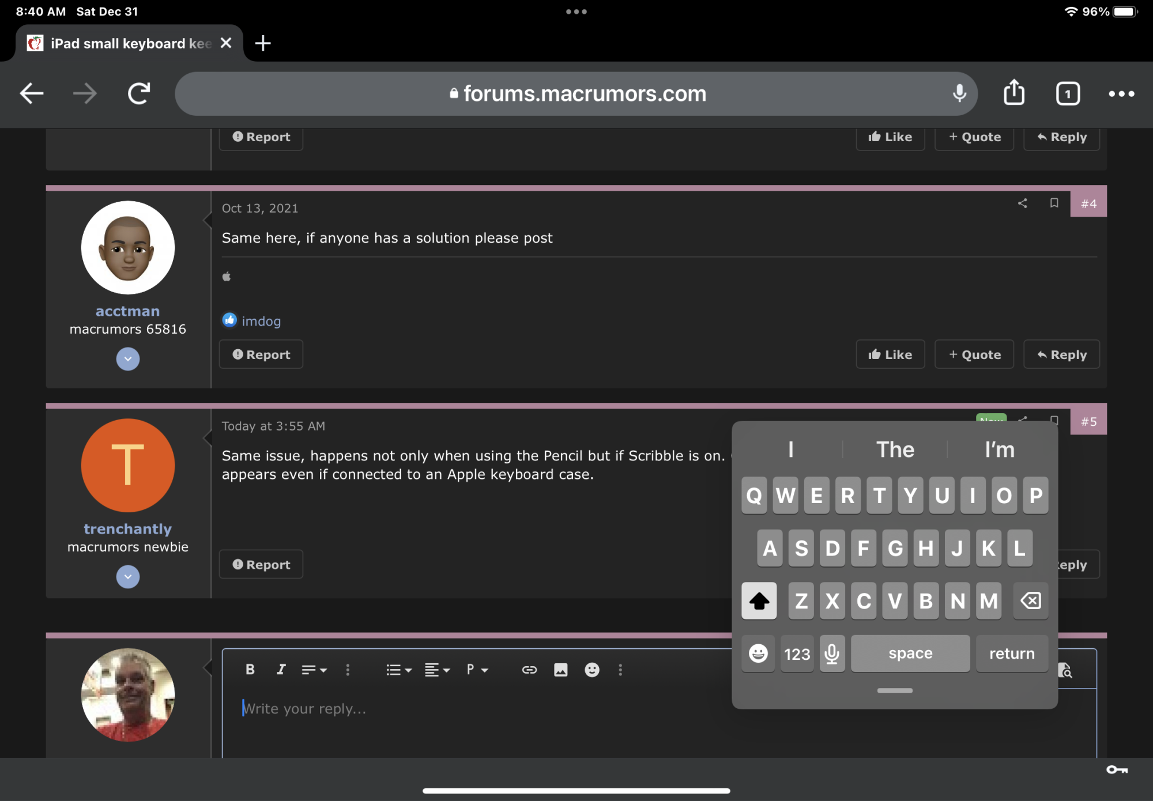Toggle italic formatting in reply editor

point(281,670)
